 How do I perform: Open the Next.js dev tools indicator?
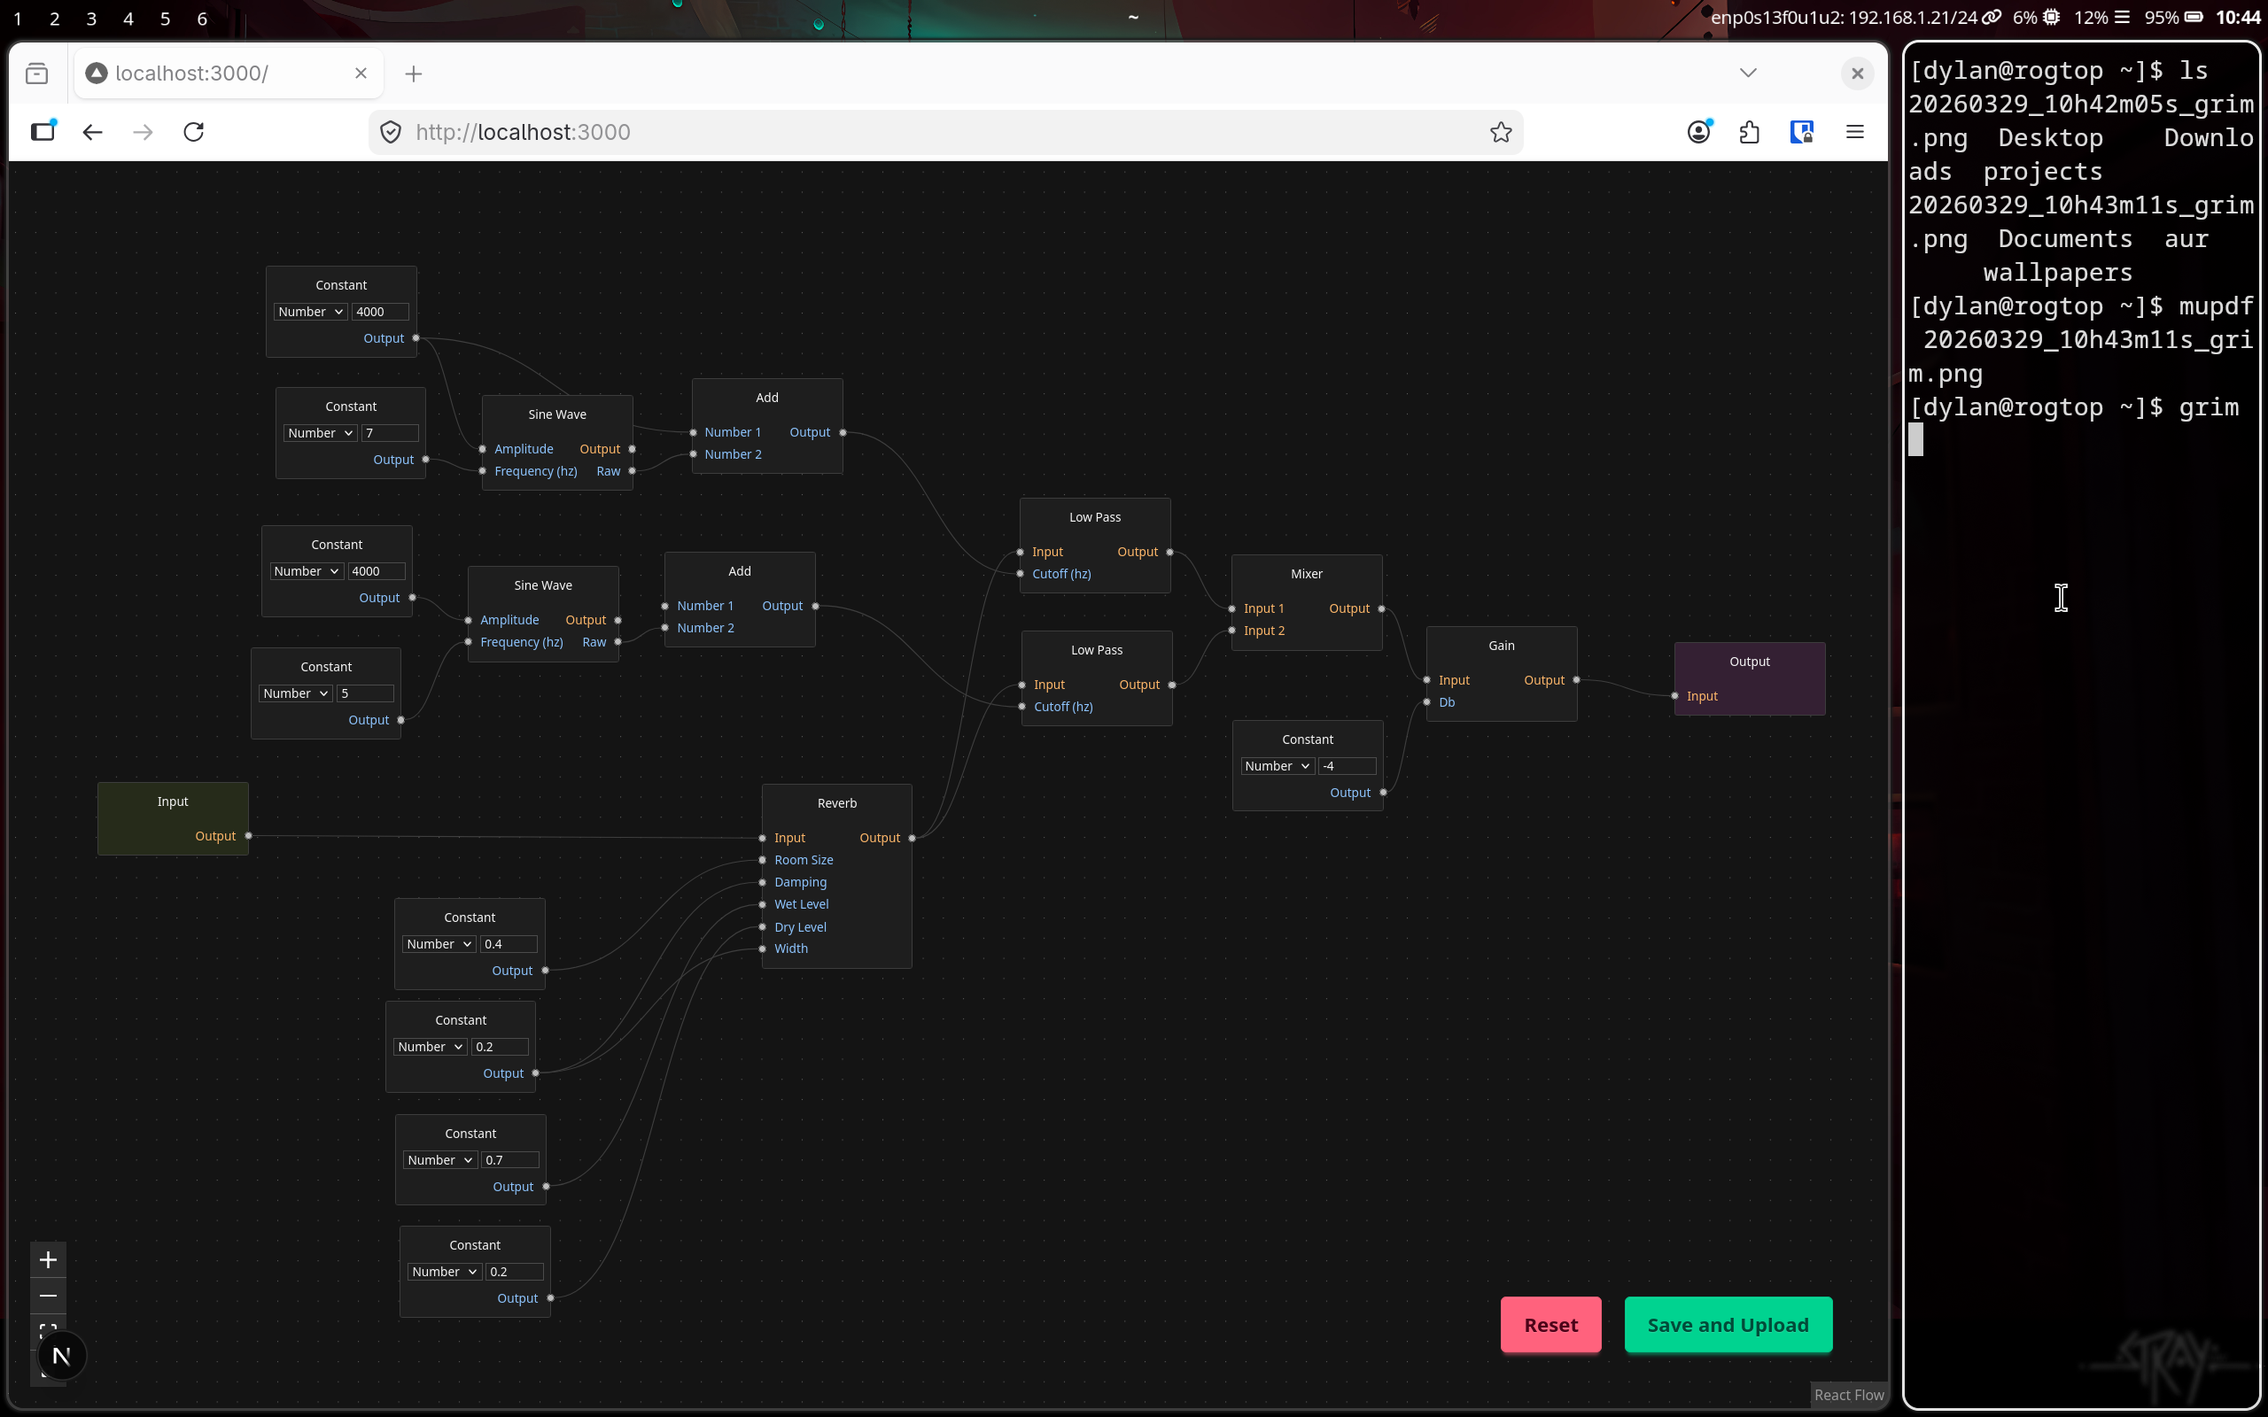pos(62,1355)
